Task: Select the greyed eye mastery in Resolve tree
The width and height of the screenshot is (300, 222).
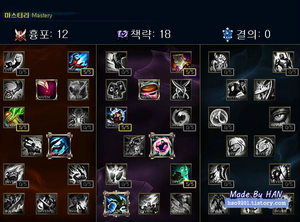Action: (280, 117)
